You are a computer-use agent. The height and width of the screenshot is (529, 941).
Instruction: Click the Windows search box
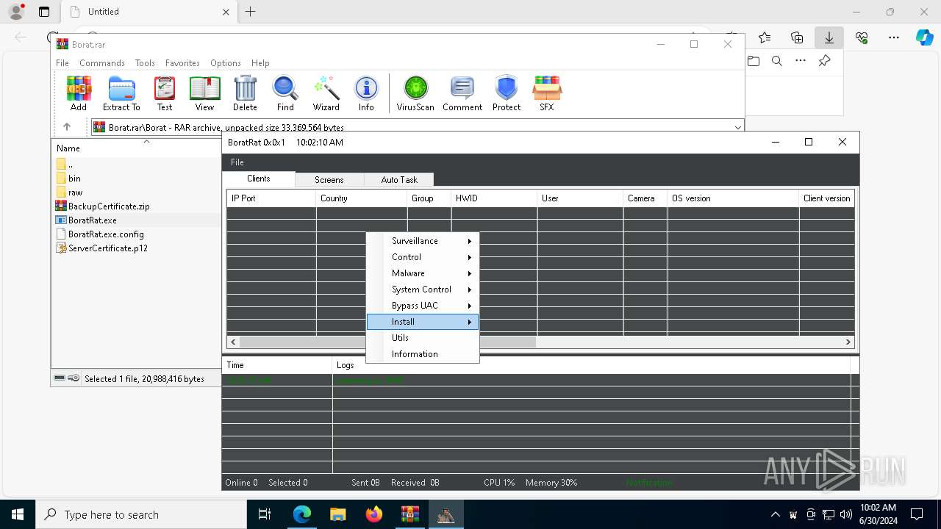pyautogui.click(x=141, y=514)
